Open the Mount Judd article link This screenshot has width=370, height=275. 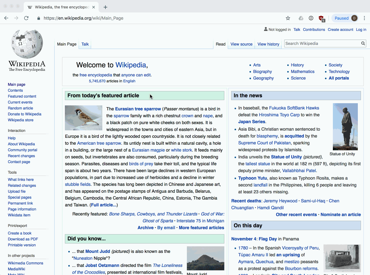coord(98,251)
